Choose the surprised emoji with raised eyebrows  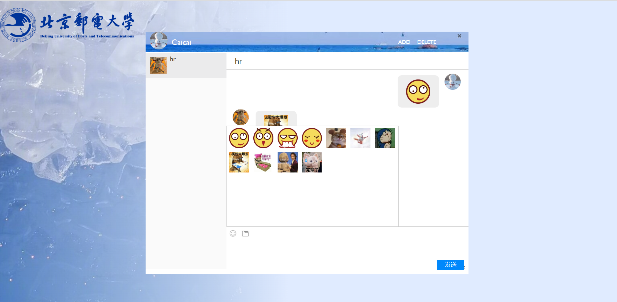point(263,138)
